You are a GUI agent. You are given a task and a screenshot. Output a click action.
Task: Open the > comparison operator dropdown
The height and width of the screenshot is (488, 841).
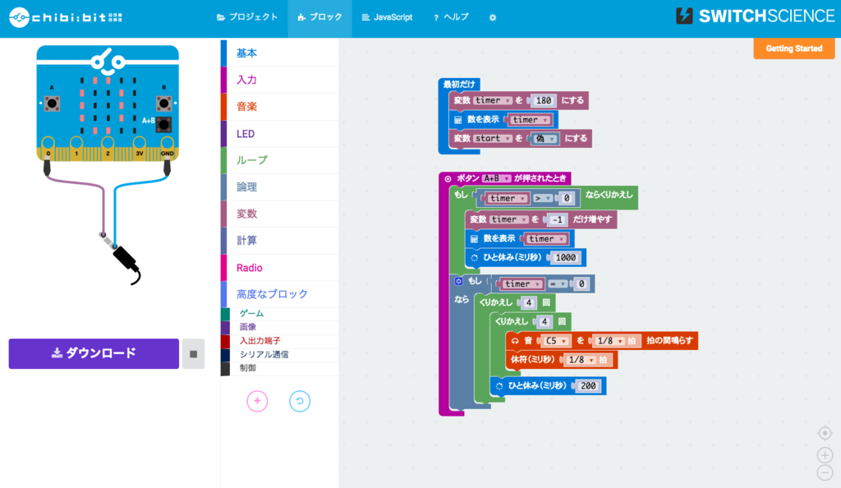pyautogui.click(x=542, y=199)
